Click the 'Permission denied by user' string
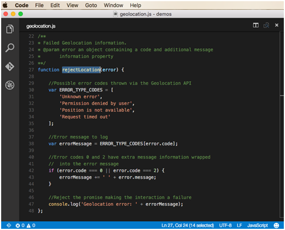The height and width of the screenshot is (230, 285). (97, 104)
